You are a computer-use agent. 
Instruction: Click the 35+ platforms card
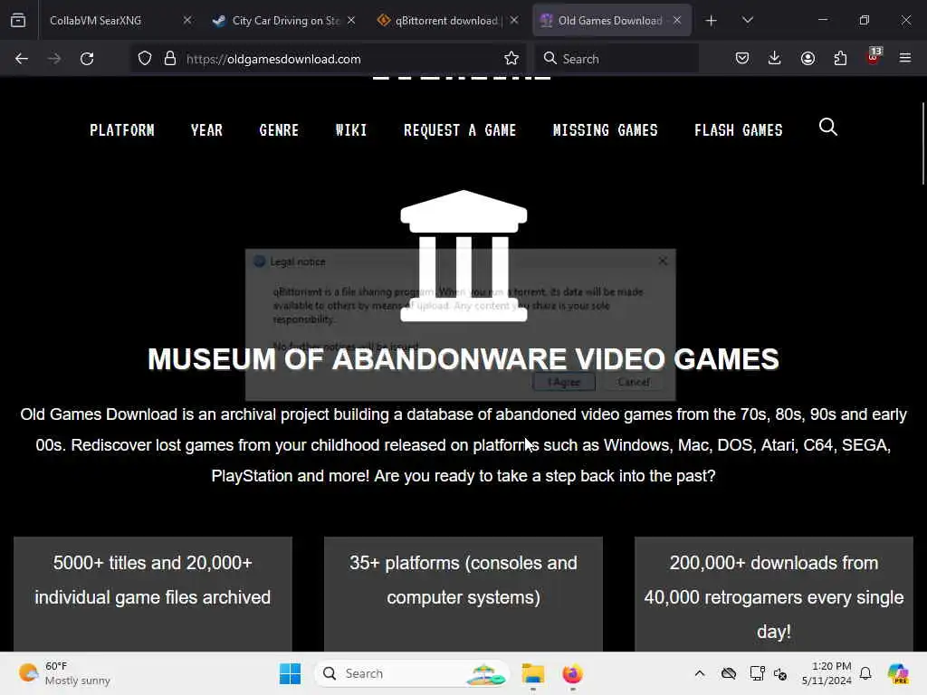click(x=463, y=594)
